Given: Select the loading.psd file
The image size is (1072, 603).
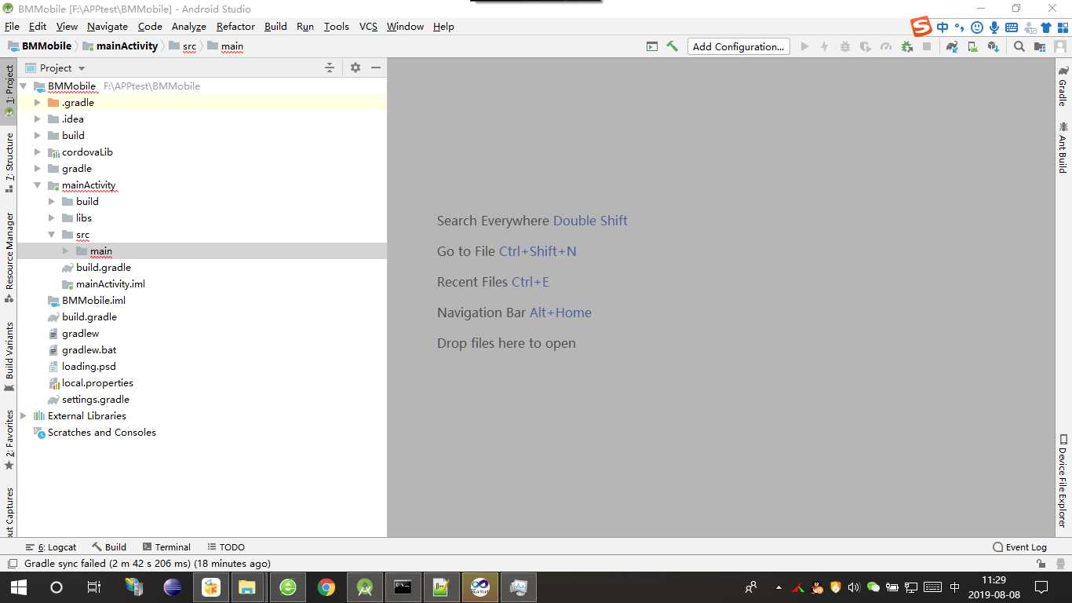Looking at the screenshot, I should pos(89,367).
